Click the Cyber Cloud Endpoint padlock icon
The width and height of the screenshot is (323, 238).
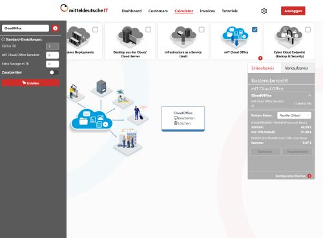289,37
